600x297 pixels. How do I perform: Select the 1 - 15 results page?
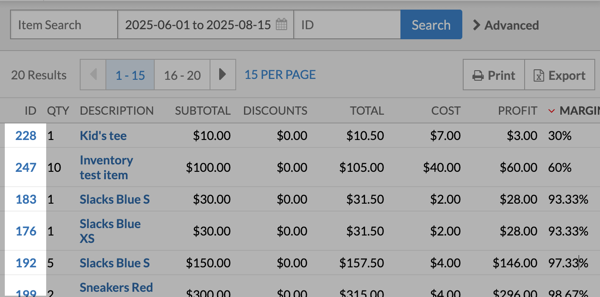[x=130, y=75]
